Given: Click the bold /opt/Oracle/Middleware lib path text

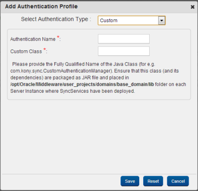Looking at the screenshot, I should pos(82,84).
